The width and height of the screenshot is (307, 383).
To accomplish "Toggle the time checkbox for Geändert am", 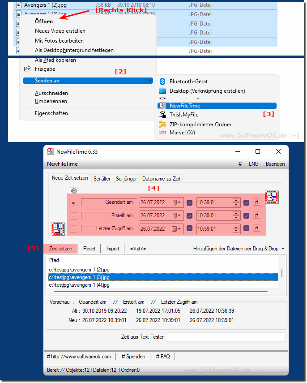I will (x=246, y=202).
